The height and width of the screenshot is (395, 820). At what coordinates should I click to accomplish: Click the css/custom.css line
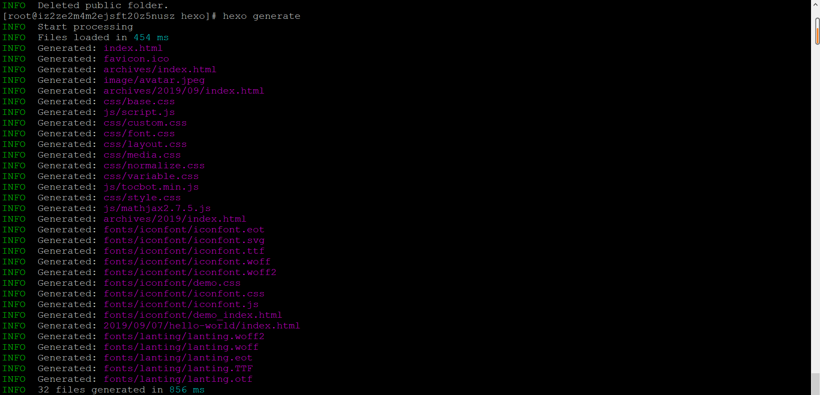[x=145, y=123]
